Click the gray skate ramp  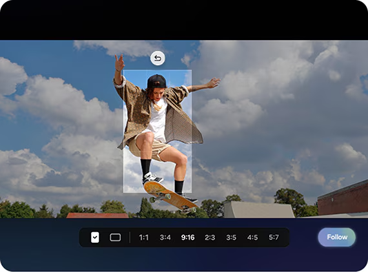258,209
